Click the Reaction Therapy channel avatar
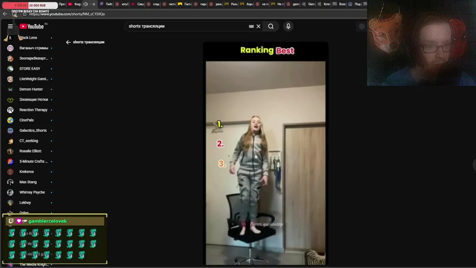The height and width of the screenshot is (268, 476). pyautogui.click(x=10, y=110)
